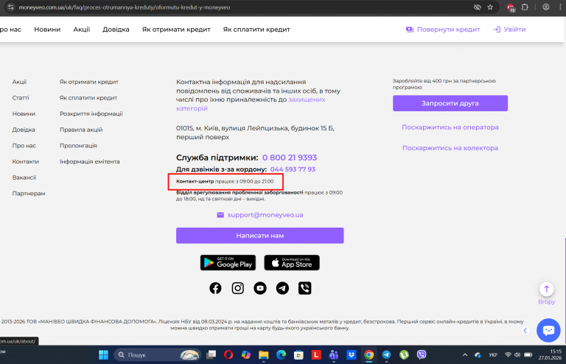This screenshot has width=566, height=364.
Task: Click the red extension icon in toolbar
Action: (511, 7)
